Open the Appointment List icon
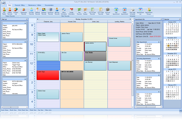This screenshot has height=121, width=182. click(x=140, y=11)
